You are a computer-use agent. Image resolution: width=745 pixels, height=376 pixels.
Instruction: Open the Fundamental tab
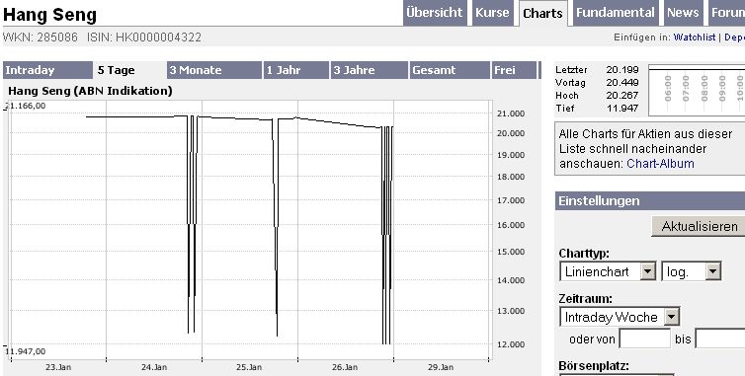[x=616, y=13]
